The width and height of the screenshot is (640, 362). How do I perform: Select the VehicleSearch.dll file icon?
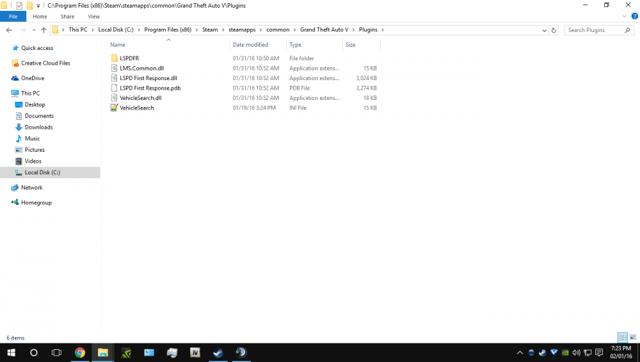(115, 97)
